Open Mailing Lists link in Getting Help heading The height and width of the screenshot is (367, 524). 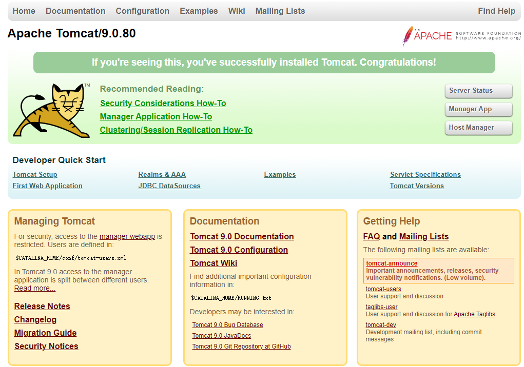coord(424,236)
